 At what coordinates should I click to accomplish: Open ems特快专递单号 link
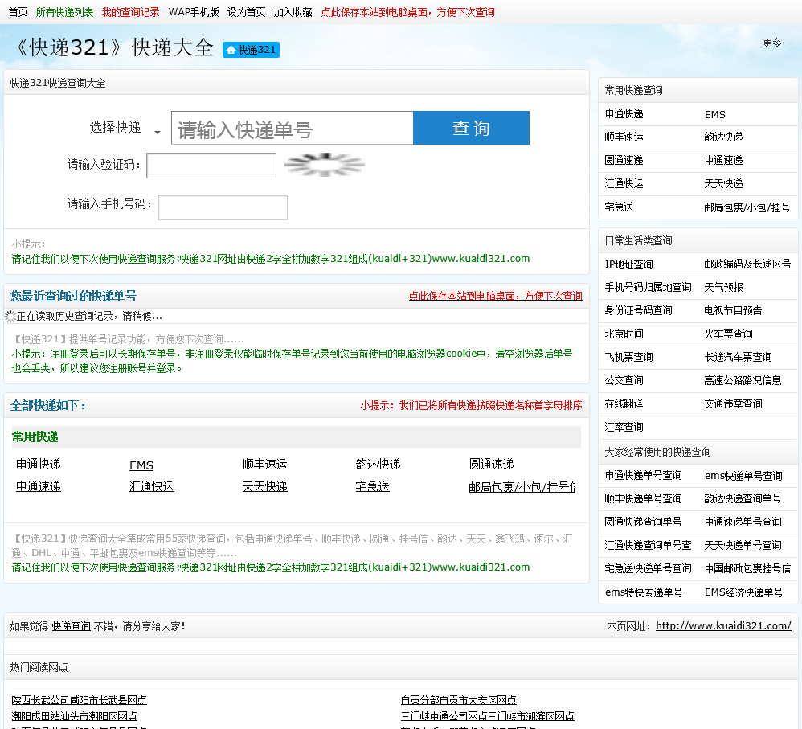(644, 592)
